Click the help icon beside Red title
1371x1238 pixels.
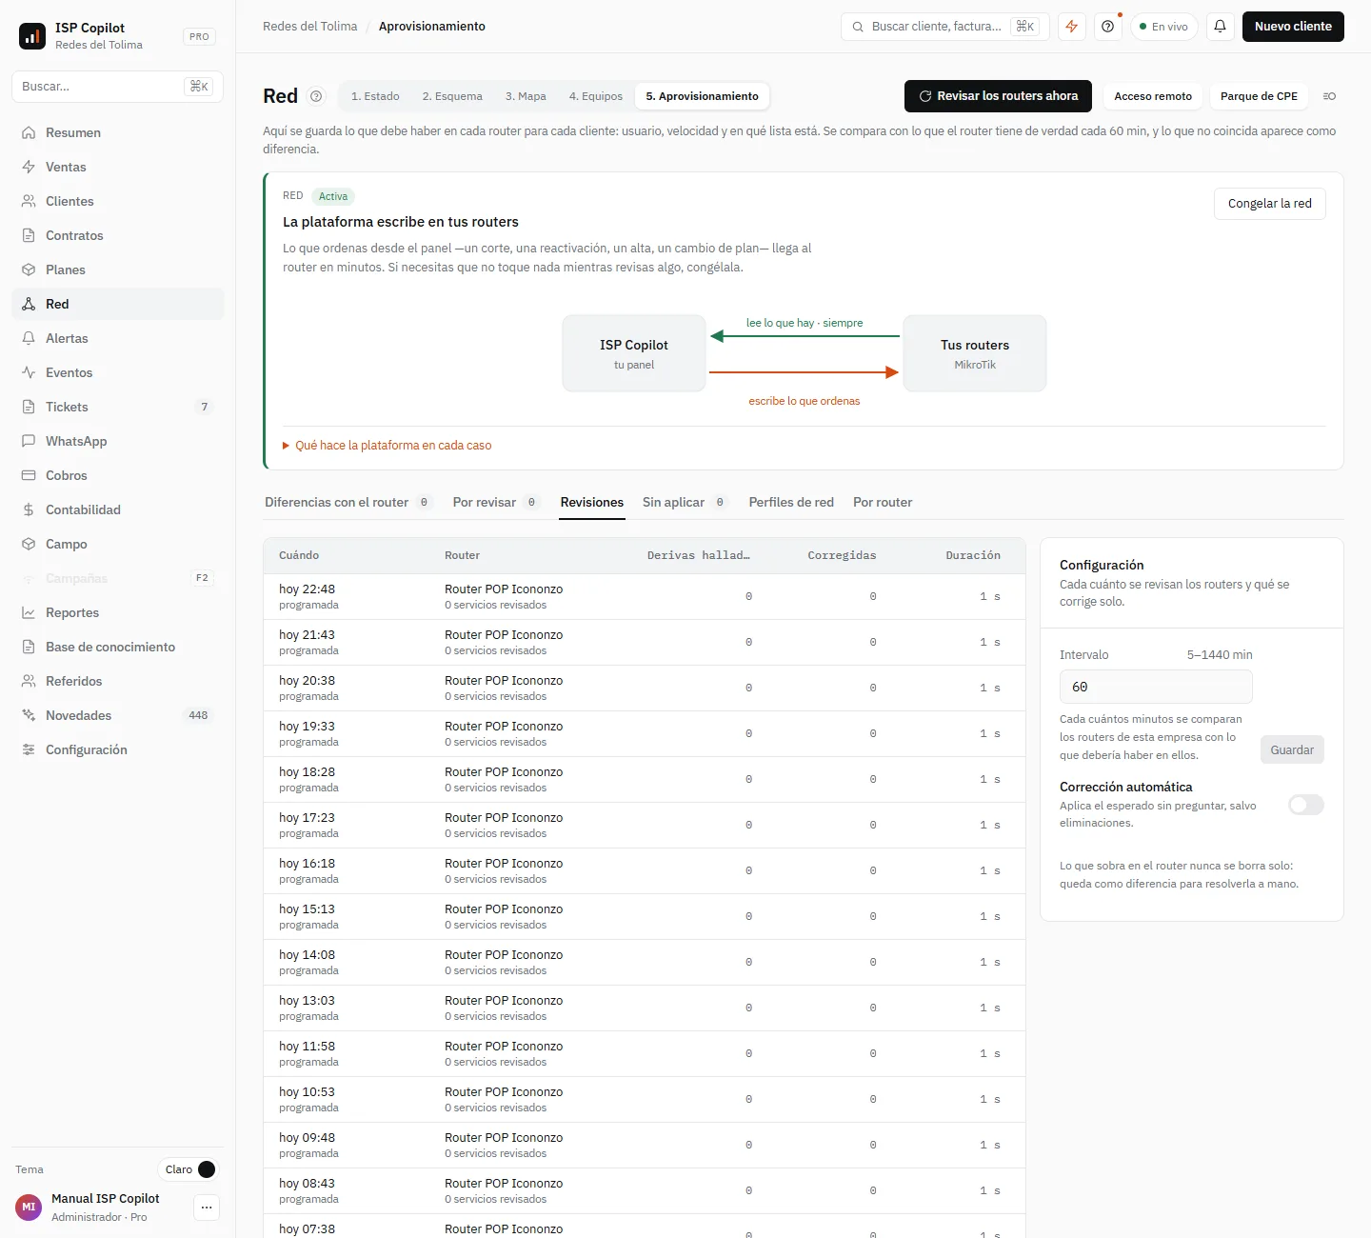(317, 96)
